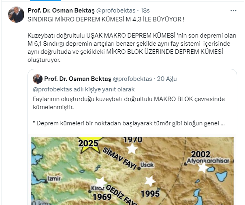Screen dimensions: 245x205
Task: Click the @profobektas handle in the main tweet
Action: (116, 11)
